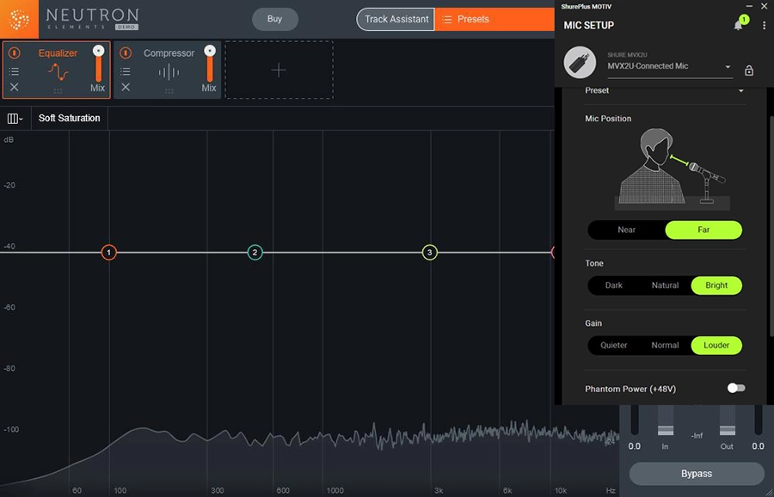This screenshot has width=774, height=497.
Task: Click the Buy button in Neutron
Action: click(x=275, y=19)
